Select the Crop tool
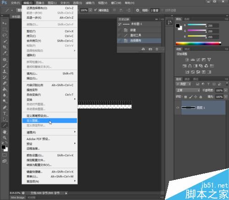Screen dimensions: 229x200 (x=5, y=47)
